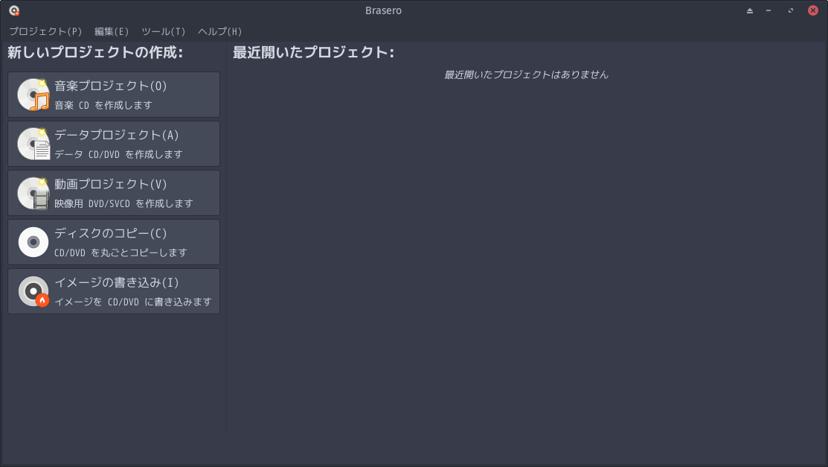
Task: Close the Brasero window
Action: click(813, 10)
